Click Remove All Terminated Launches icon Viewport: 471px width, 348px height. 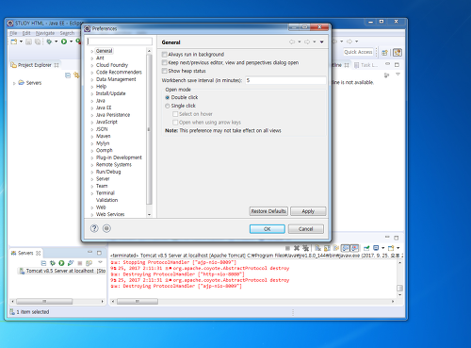(x=305, y=248)
